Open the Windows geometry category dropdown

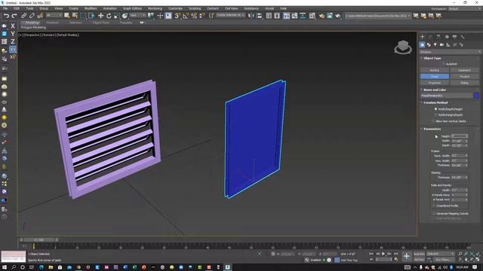tap(450, 52)
